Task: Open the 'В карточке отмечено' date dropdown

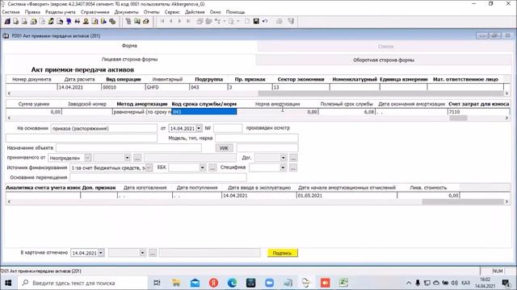Action: pyautogui.click(x=101, y=253)
